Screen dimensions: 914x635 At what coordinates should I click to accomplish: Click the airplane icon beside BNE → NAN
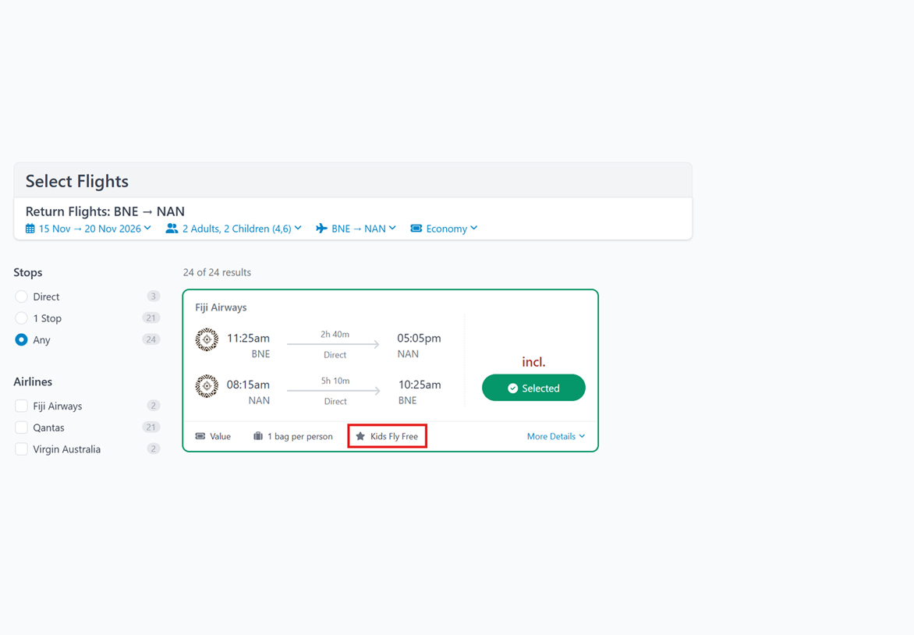(321, 229)
